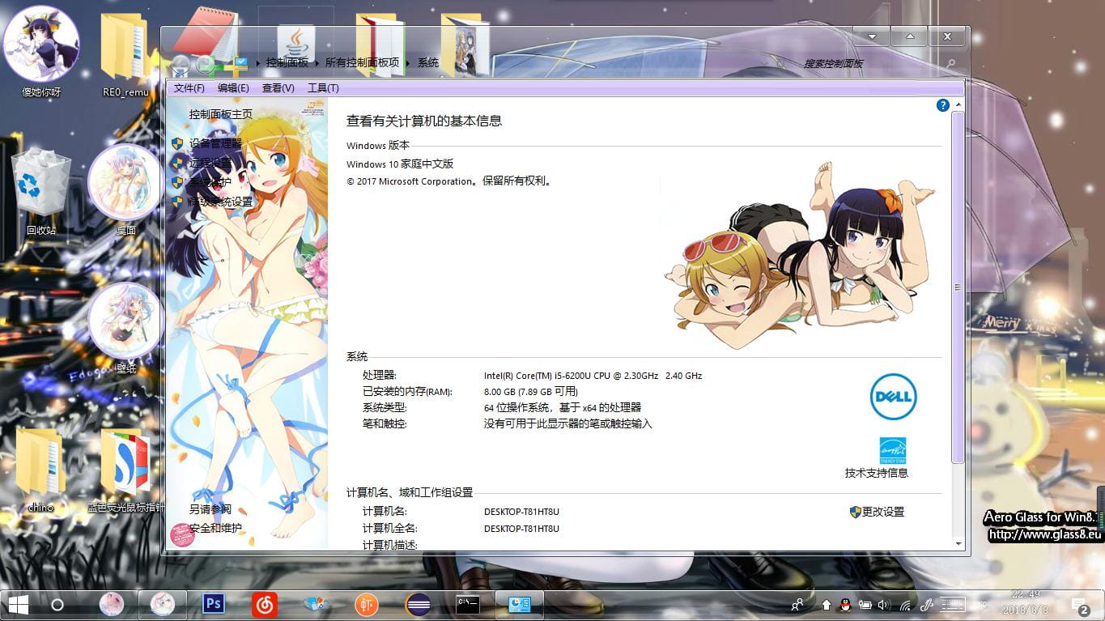Expand the 所有控制面板项 breadcrumb chevron
1105x621 pixels.
click(407, 62)
